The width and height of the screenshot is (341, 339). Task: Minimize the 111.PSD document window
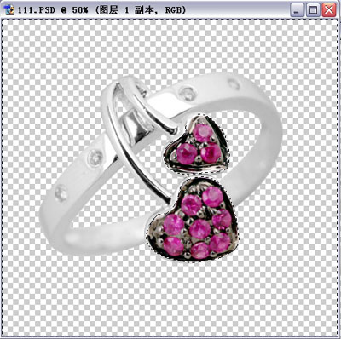pos(297,10)
